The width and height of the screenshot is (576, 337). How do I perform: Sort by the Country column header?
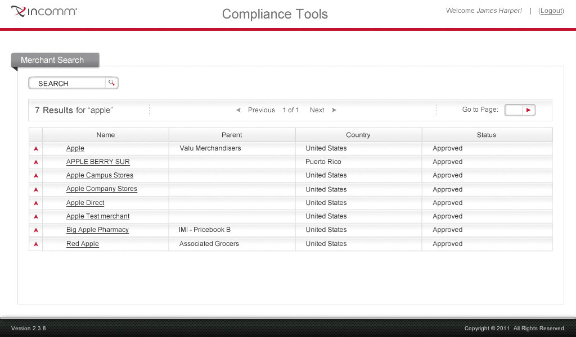(358, 135)
